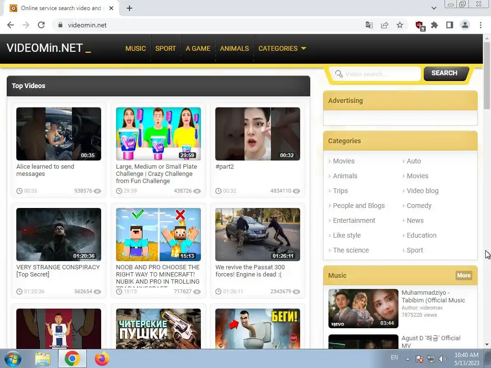The height and width of the screenshot is (368, 491).
Task: Reload the videomin.net page
Action: (41, 25)
